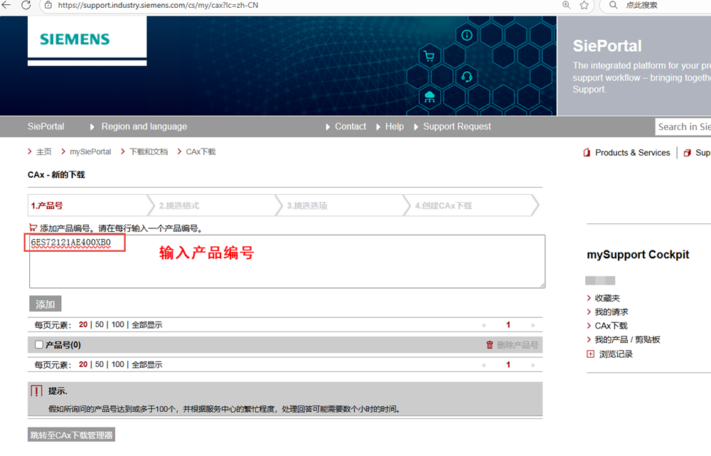Click the browser zoom magnifier icon
Viewport: 711px width, 456px height.
567,6
